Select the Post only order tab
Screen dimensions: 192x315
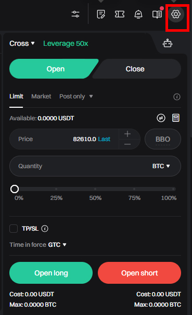(x=76, y=96)
